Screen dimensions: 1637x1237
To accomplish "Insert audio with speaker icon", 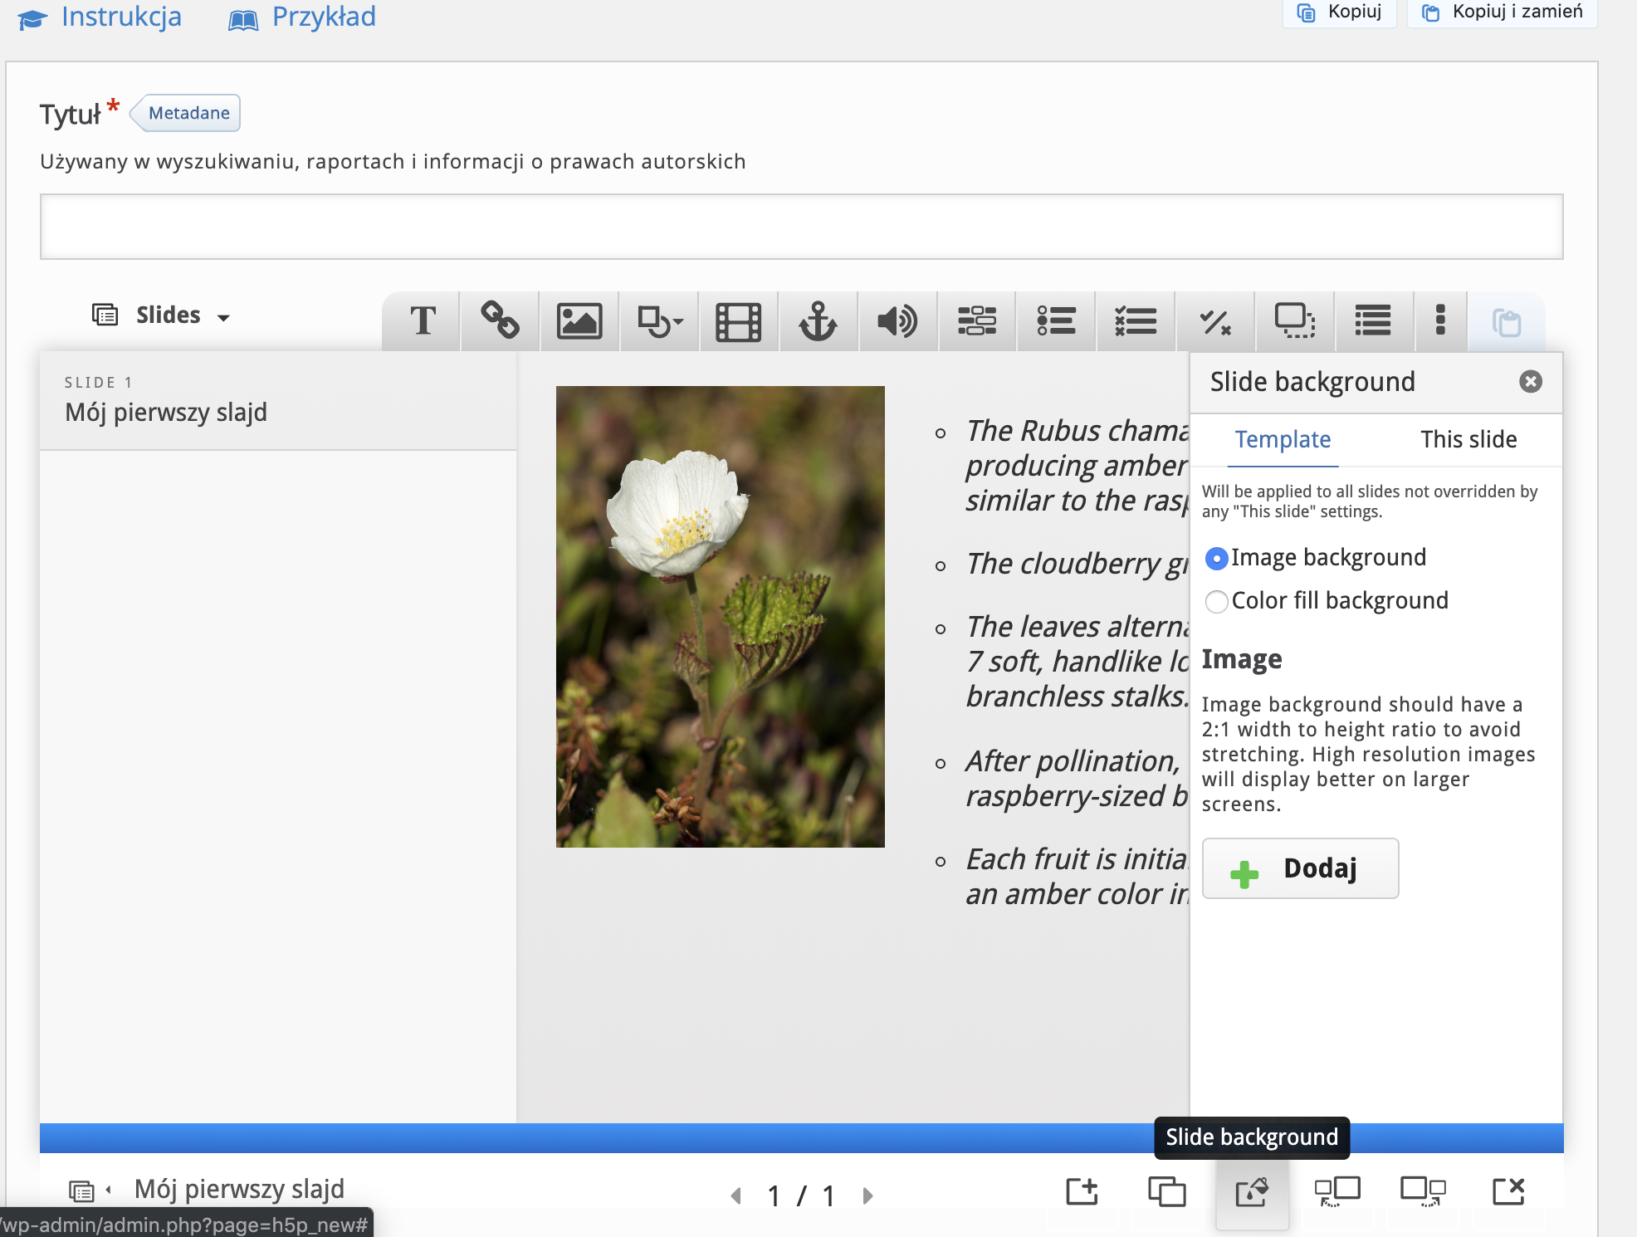I will click(897, 321).
